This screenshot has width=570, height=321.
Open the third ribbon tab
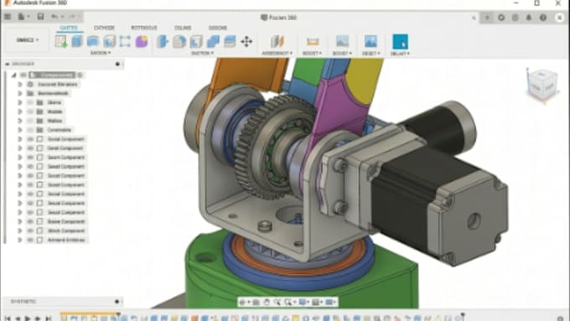click(144, 28)
